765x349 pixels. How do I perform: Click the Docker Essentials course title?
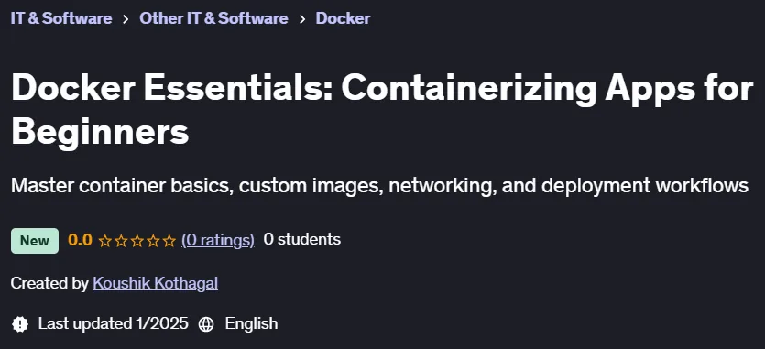(x=382, y=110)
